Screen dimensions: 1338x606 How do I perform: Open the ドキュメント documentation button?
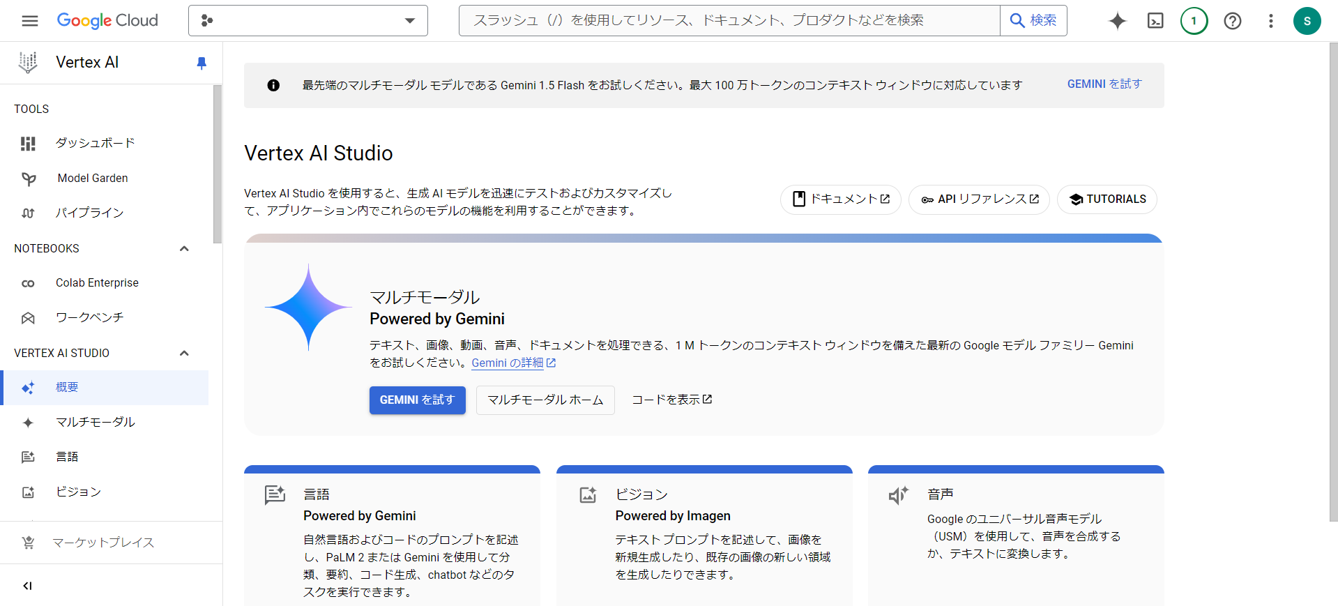(841, 199)
